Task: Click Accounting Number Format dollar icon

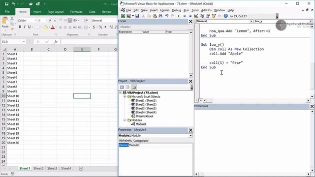Action: pyautogui.click(x=94, y=27)
